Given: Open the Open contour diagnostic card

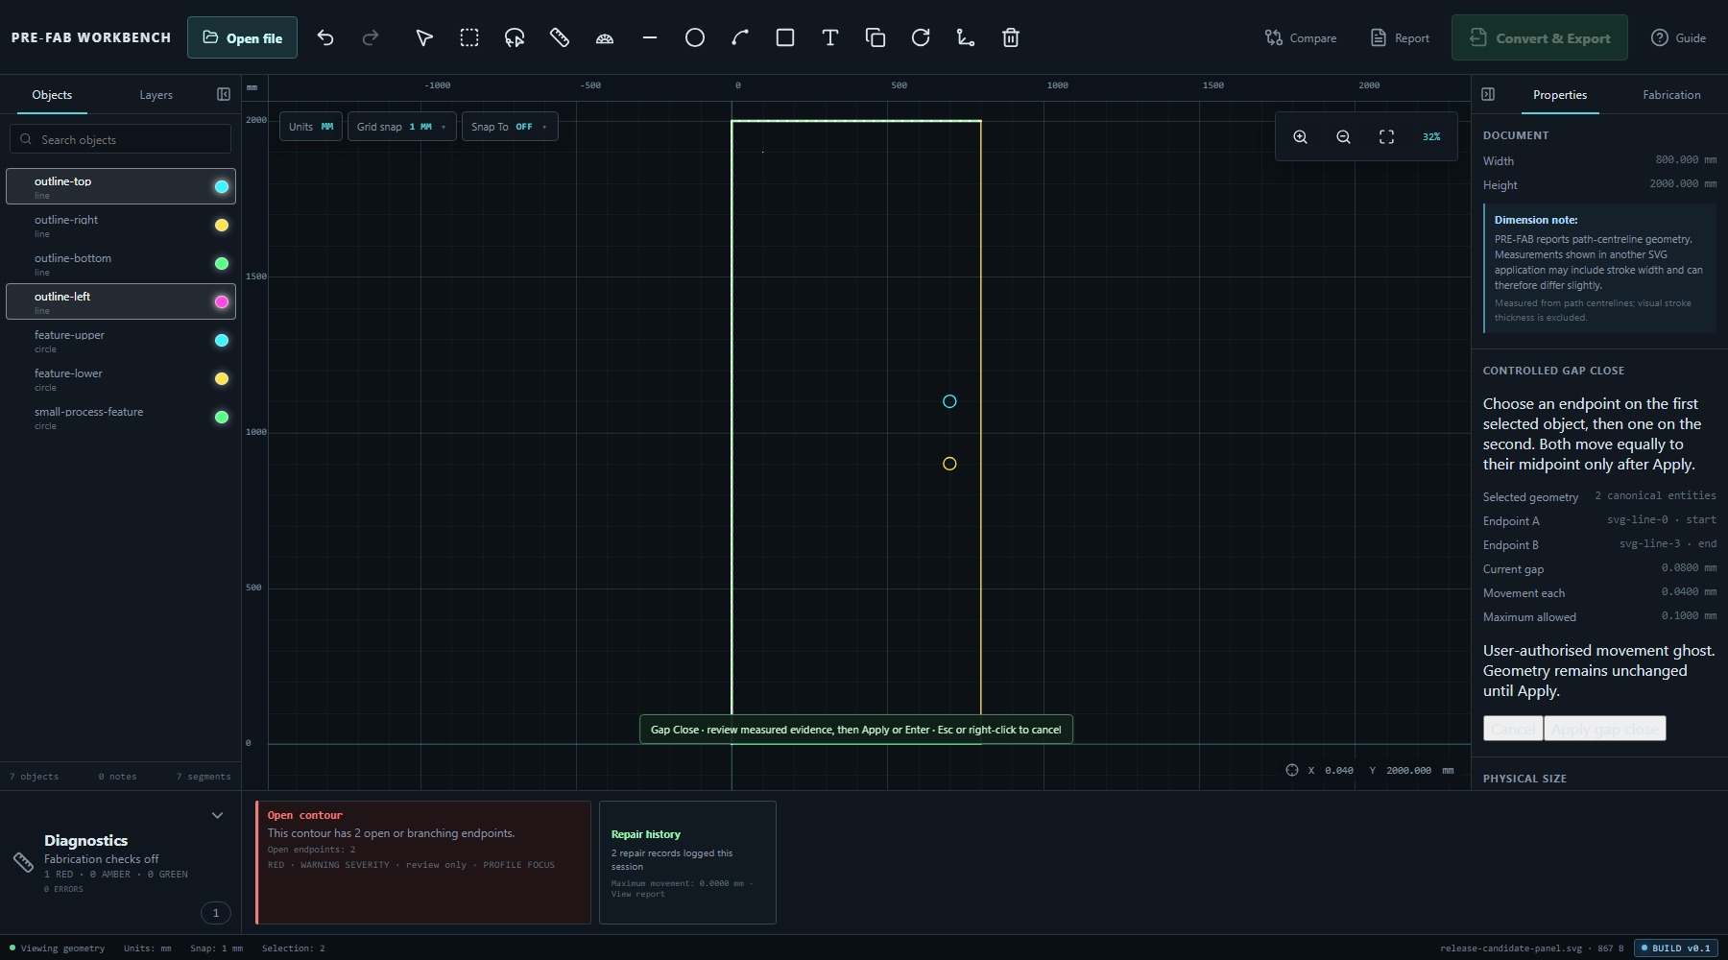Looking at the screenshot, I should 423,862.
